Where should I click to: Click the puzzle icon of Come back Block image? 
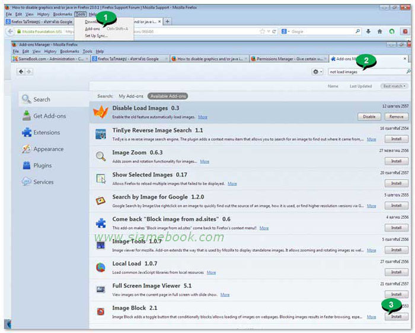[x=101, y=223]
